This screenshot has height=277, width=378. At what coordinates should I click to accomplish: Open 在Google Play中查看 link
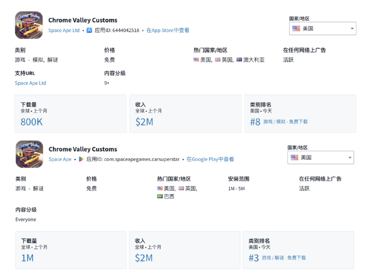coord(210,159)
